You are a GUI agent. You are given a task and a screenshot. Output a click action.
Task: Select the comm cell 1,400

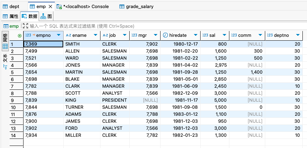point(247,72)
